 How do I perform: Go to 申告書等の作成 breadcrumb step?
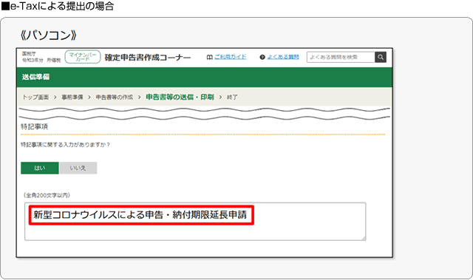tap(115, 97)
